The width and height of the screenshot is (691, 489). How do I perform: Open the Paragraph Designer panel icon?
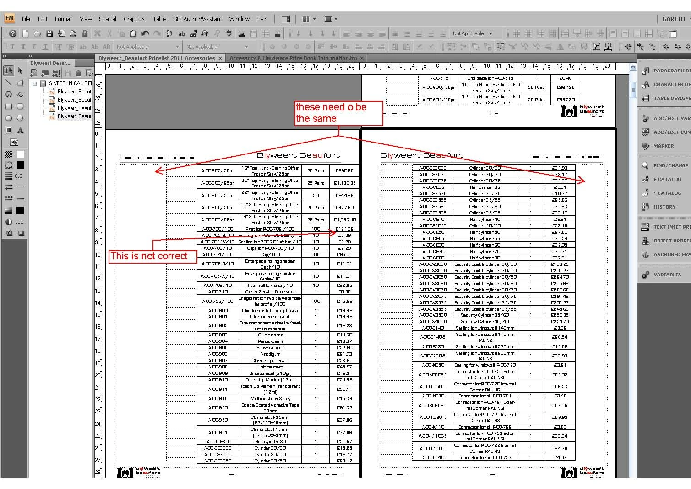point(646,71)
